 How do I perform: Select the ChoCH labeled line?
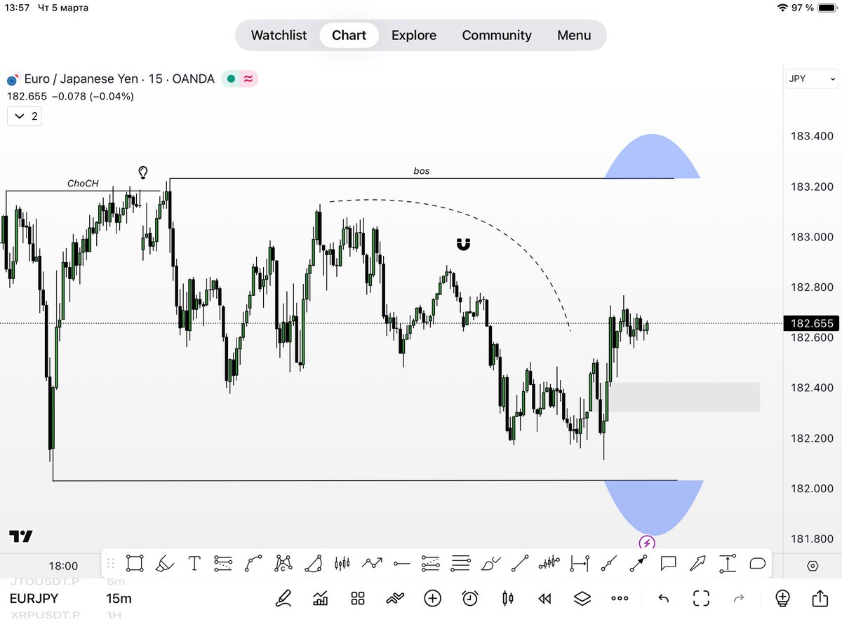point(83,190)
